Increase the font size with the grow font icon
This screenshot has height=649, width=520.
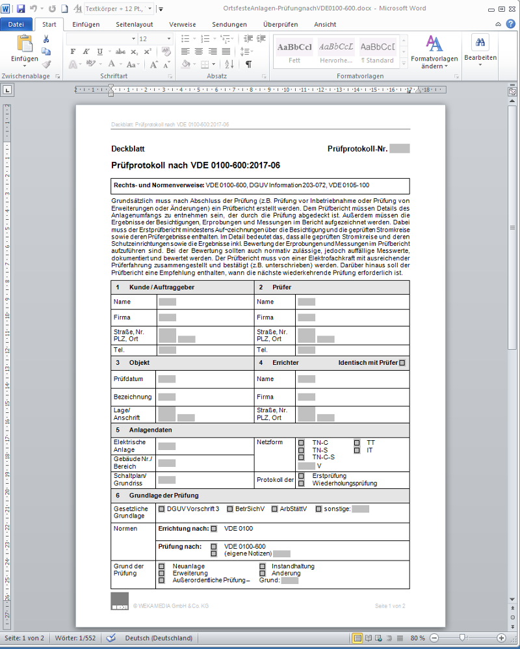153,64
